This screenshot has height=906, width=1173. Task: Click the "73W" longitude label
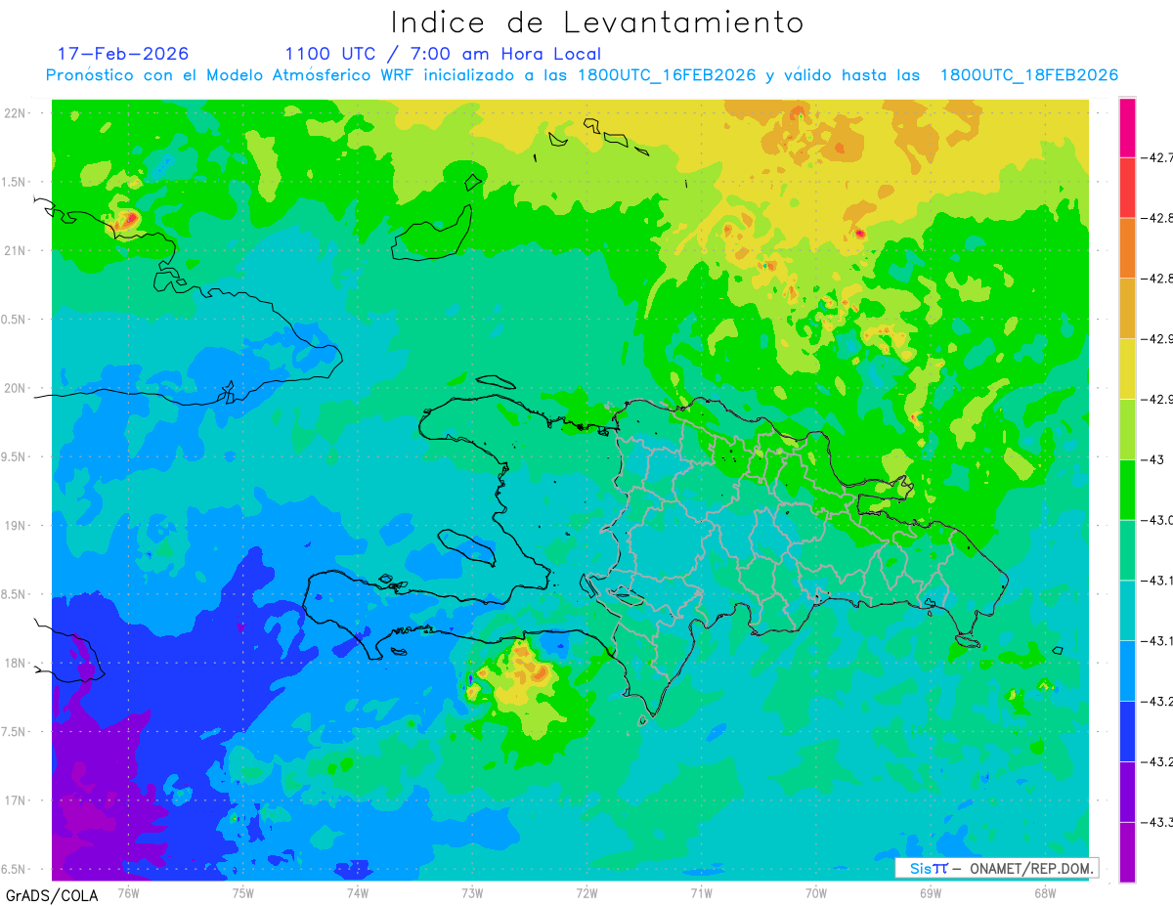[472, 893]
